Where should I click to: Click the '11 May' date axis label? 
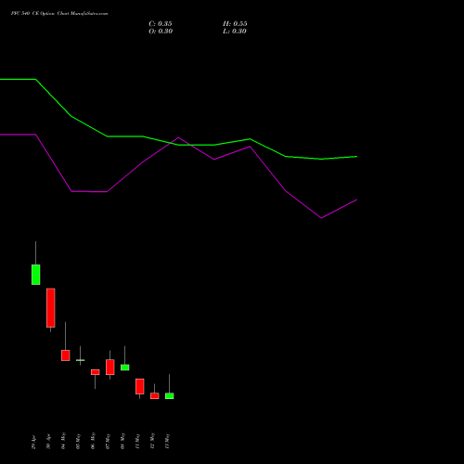coord(137,441)
